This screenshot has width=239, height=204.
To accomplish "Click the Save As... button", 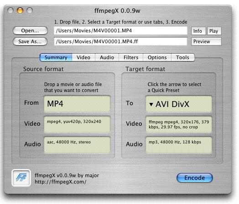I will tap(30, 41).
